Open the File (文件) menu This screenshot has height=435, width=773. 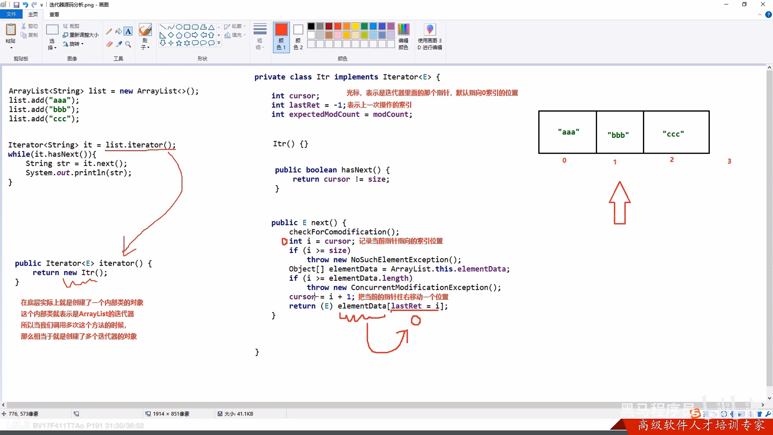click(11, 14)
